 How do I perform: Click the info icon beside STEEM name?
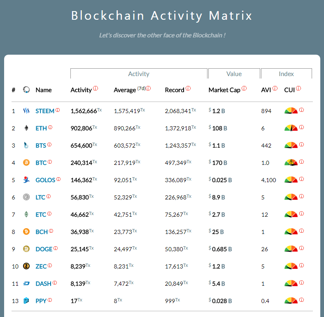[58, 110]
